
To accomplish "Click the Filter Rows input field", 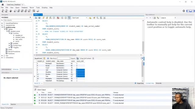I will click(x=63, y=58).
